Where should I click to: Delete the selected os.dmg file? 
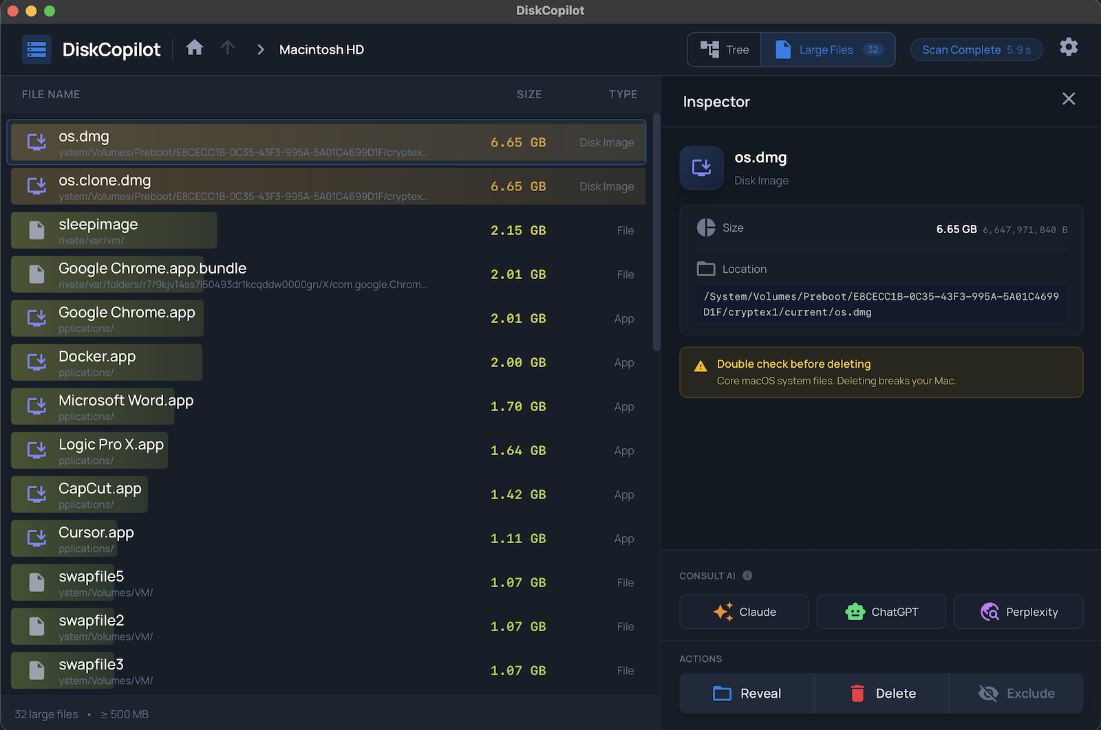[x=881, y=693]
